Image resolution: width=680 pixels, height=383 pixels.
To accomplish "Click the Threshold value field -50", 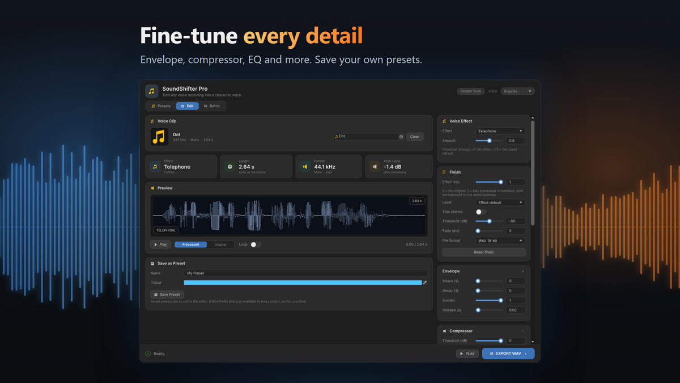I will click(x=515, y=221).
